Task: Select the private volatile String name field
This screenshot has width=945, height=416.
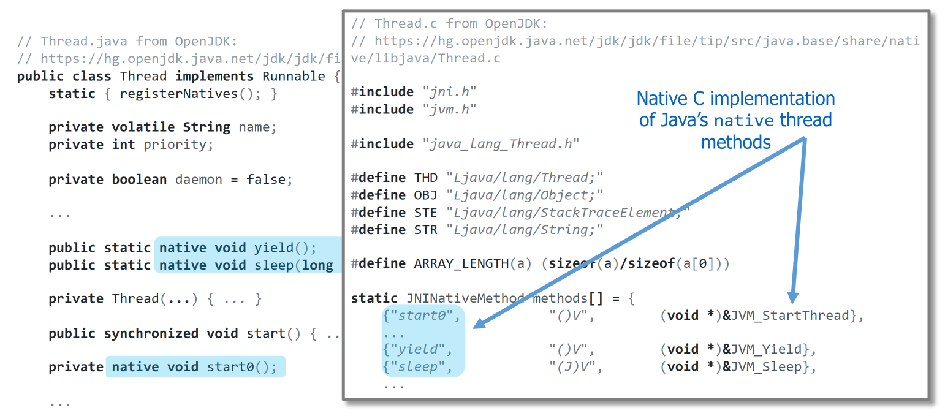Action: (162, 127)
